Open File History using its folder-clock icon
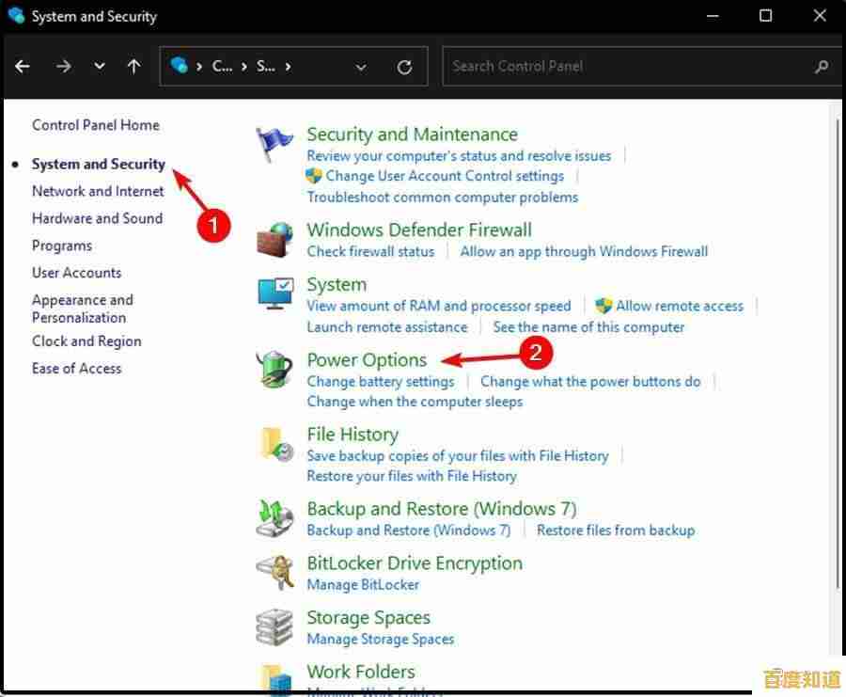 pyautogui.click(x=274, y=444)
